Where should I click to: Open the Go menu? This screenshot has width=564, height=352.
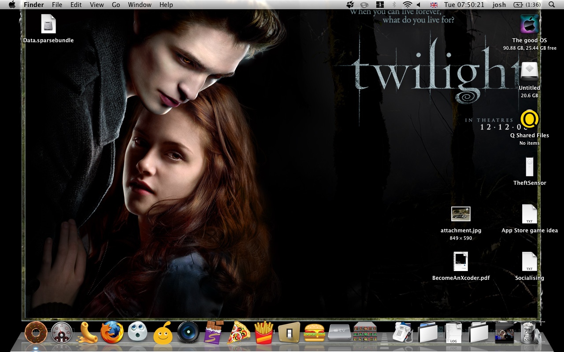click(116, 5)
